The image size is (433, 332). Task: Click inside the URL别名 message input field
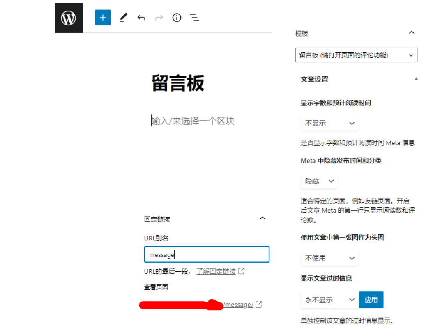point(206,254)
